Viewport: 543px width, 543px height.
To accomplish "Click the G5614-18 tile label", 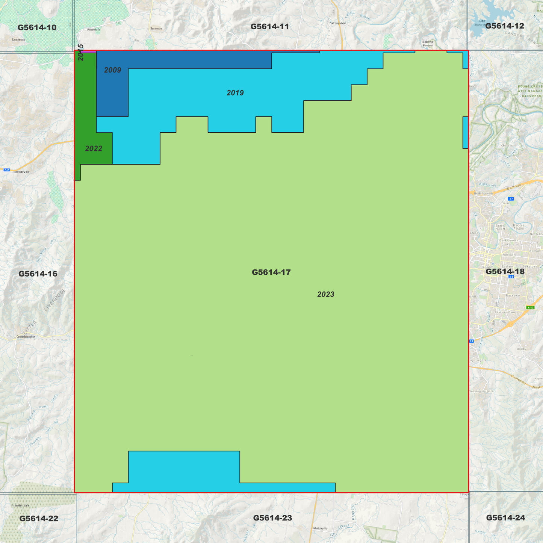I will coord(505,271).
